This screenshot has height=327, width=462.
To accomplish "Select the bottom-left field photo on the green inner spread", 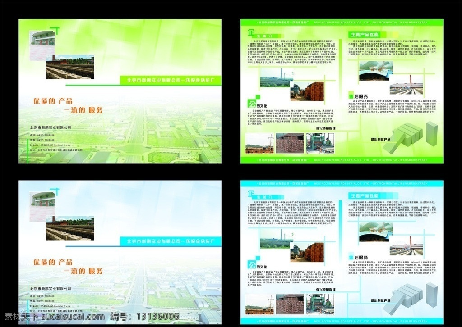I will tap(259, 143).
